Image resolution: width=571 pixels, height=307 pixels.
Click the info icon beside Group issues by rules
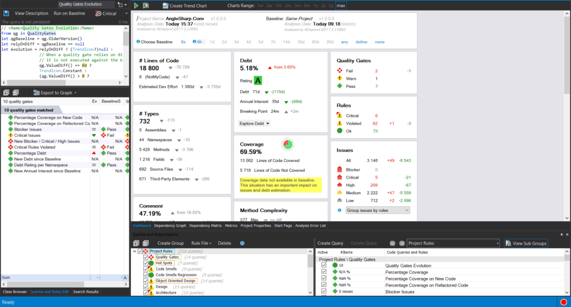[340, 210]
